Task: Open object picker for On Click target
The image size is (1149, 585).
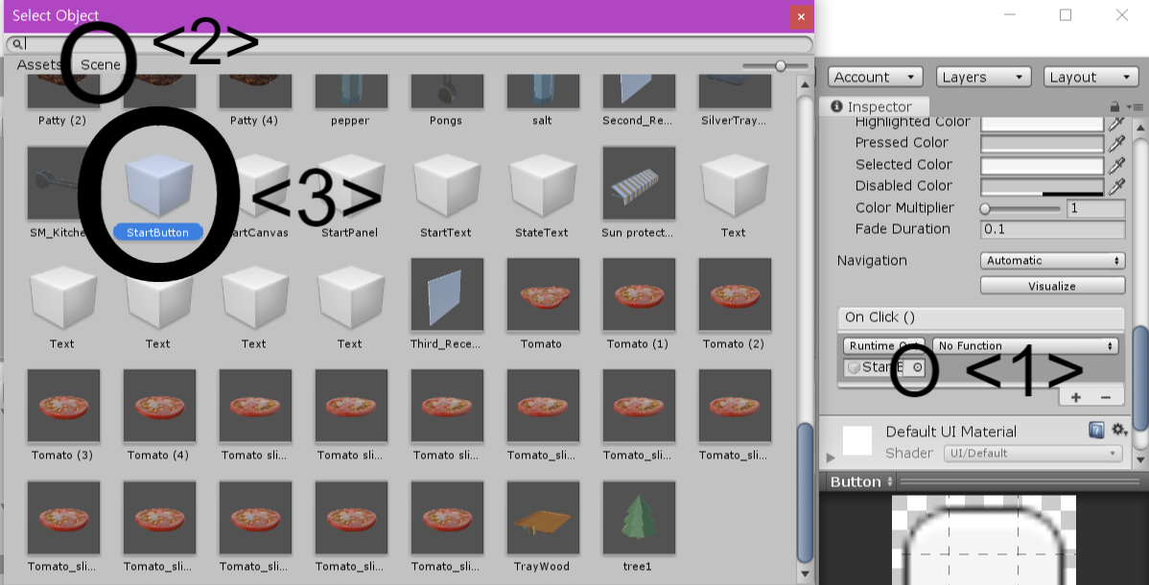Action: tap(918, 367)
